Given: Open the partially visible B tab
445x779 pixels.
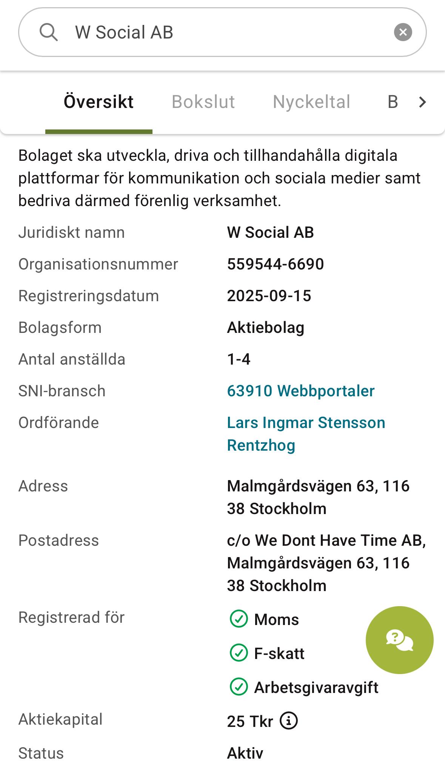Looking at the screenshot, I should pos(393,102).
